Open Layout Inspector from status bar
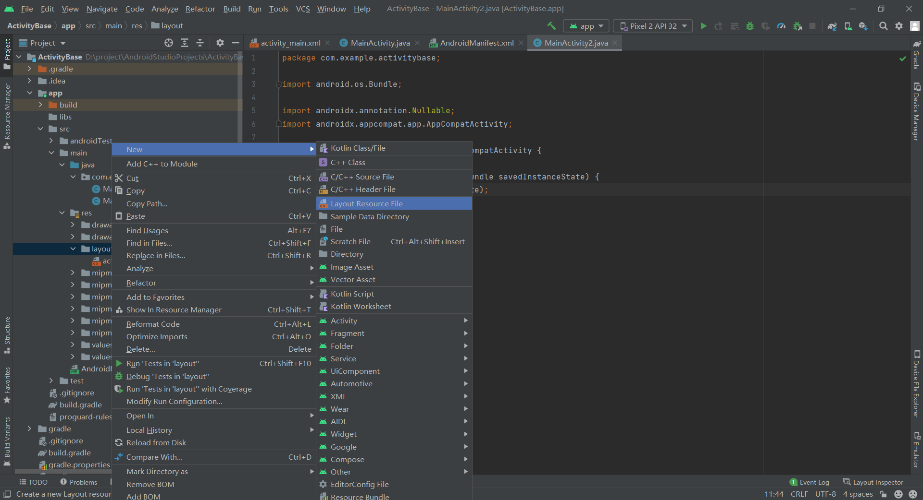Screen dimensions: 923x500 (x=873, y=482)
